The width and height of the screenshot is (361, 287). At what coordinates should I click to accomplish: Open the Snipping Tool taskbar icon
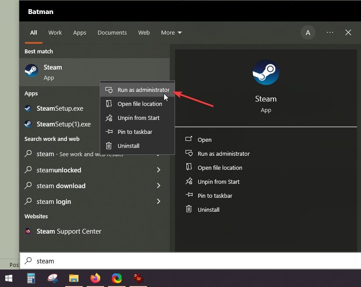[53, 278]
